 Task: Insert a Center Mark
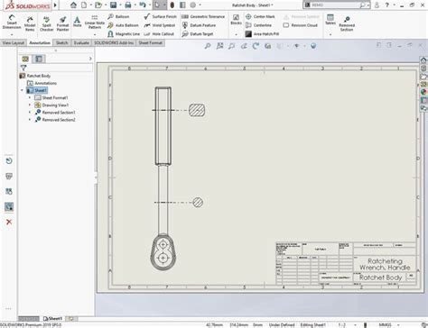pyautogui.click(x=260, y=16)
